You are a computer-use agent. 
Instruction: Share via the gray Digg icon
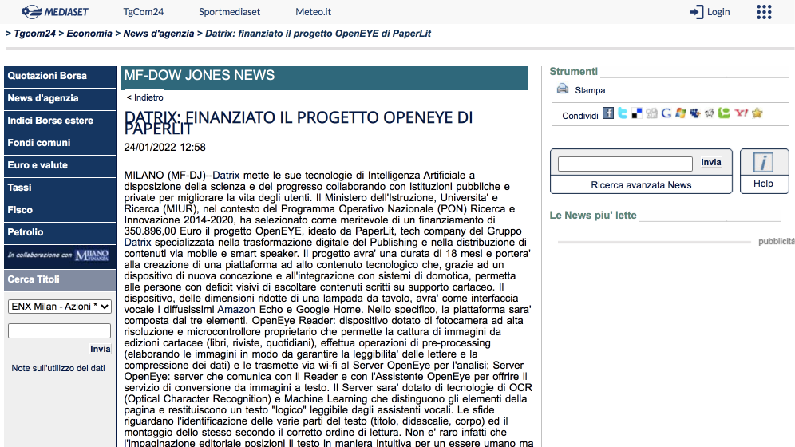click(x=651, y=113)
